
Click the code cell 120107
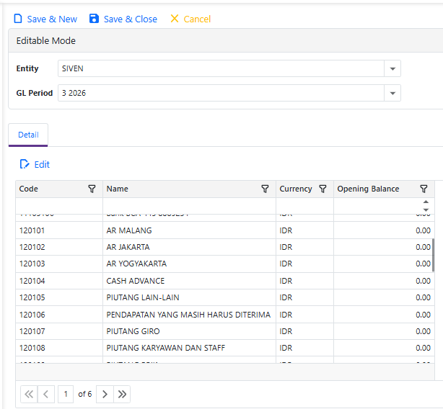tap(59, 331)
